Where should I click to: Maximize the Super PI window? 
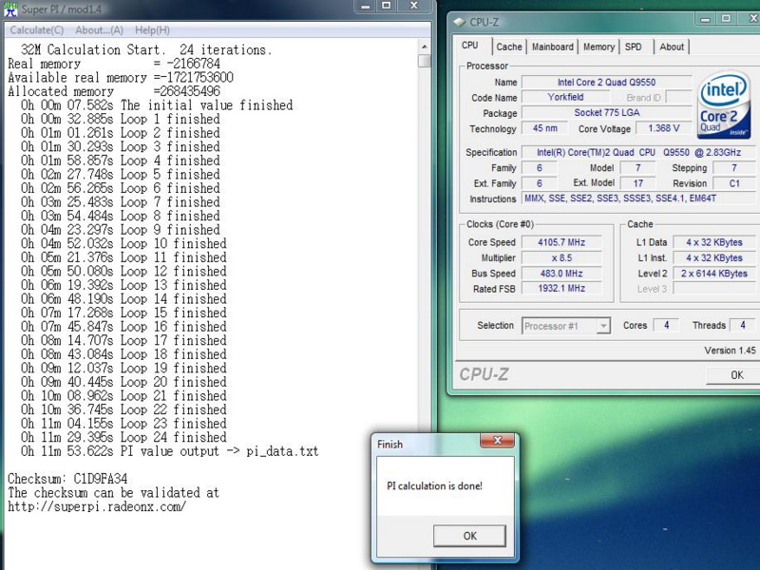point(387,7)
